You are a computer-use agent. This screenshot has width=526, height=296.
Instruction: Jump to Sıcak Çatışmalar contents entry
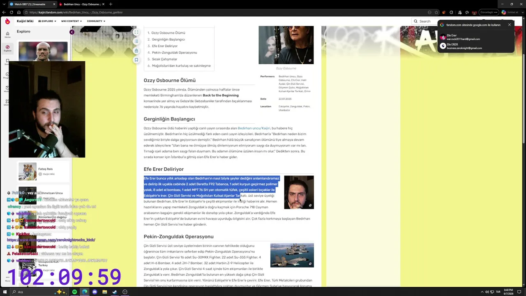coord(164,59)
